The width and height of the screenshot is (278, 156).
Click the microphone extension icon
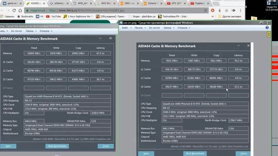(x=220, y=10)
